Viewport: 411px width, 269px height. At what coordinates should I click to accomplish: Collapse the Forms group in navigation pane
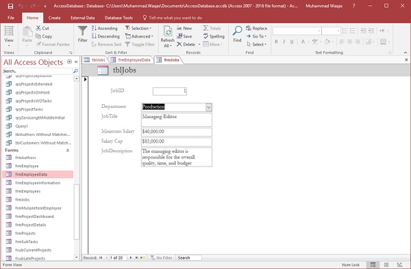coord(68,150)
